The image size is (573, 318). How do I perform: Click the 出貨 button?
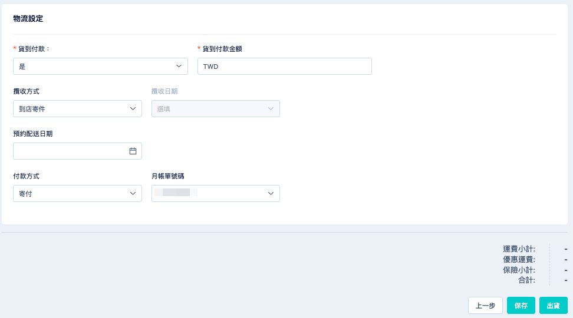(x=554, y=306)
